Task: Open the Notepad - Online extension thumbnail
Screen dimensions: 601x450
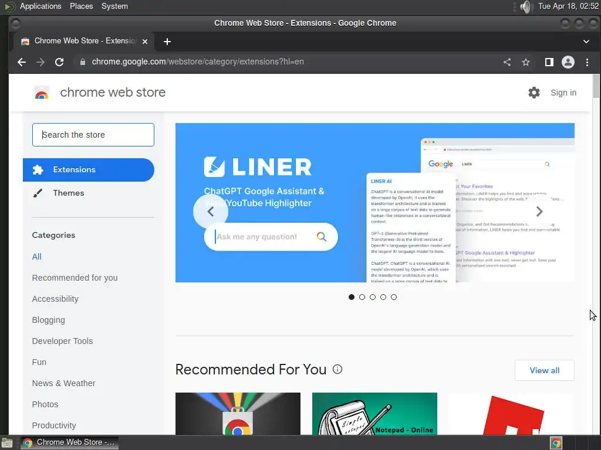Action: (x=374, y=414)
